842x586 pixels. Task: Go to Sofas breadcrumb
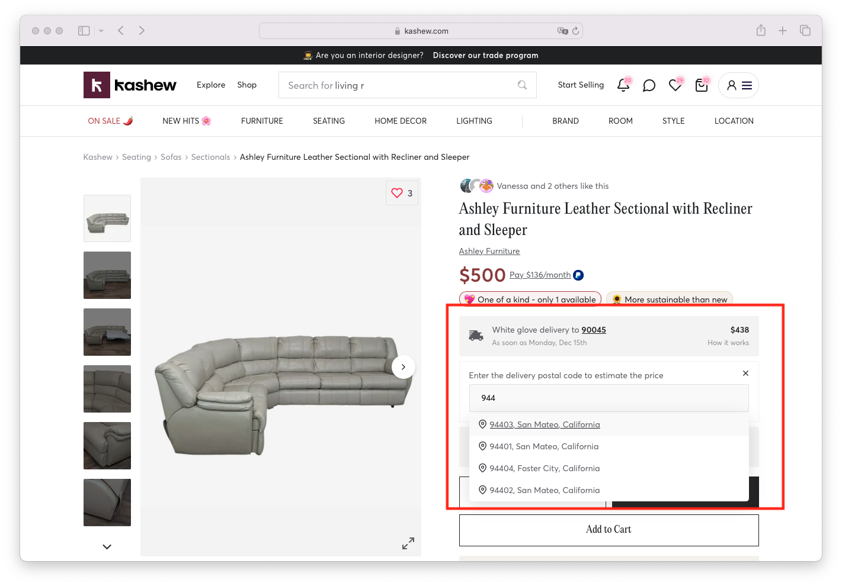pyautogui.click(x=171, y=157)
